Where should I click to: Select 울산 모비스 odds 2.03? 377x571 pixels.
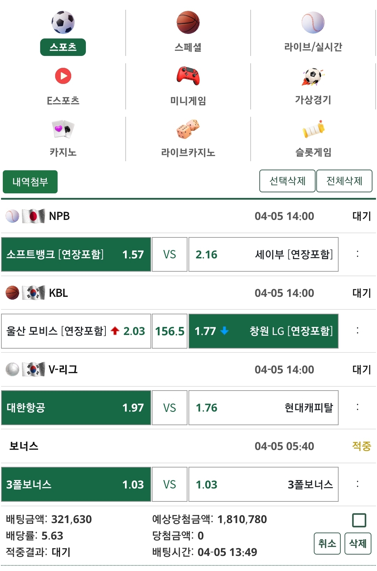tap(76, 331)
